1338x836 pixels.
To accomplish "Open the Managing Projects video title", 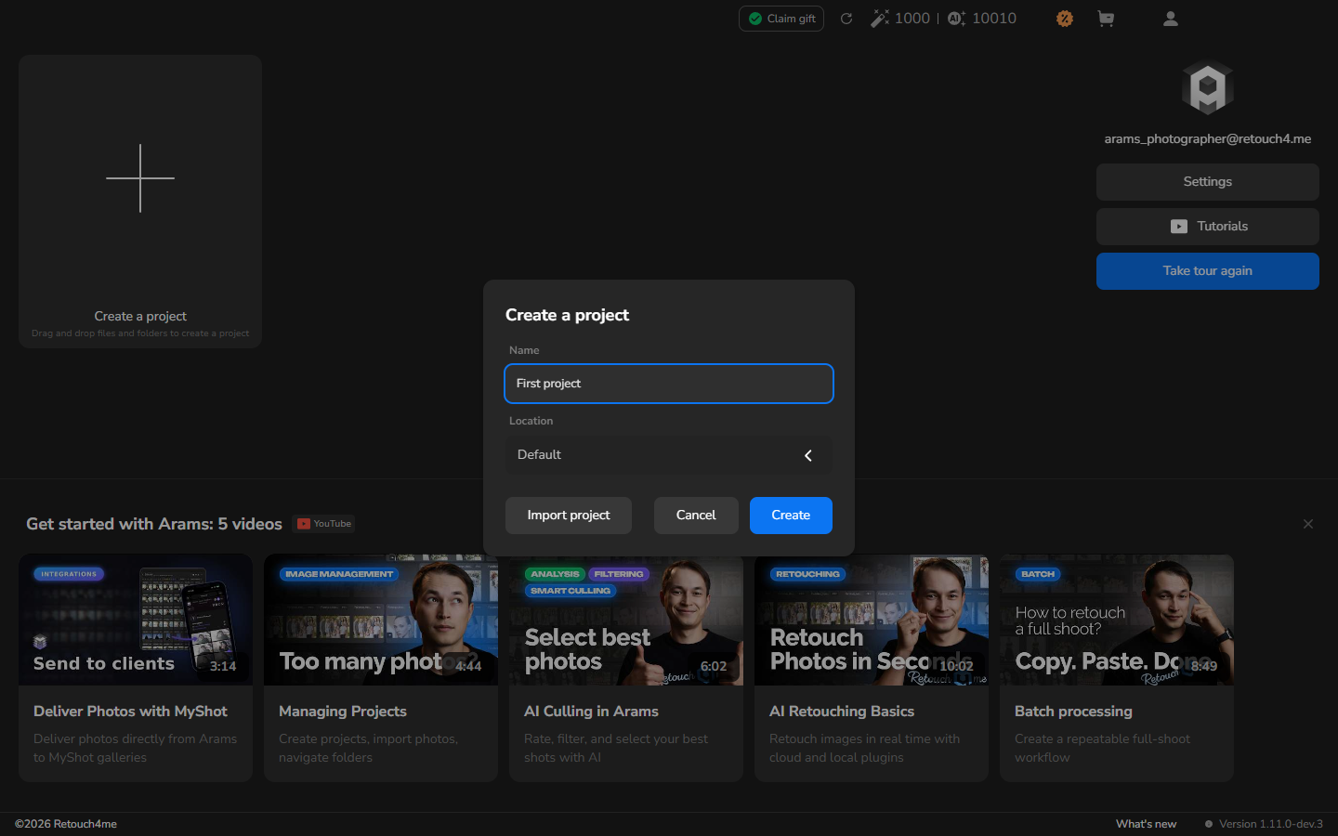I will pyautogui.click(x=343, y=712).
